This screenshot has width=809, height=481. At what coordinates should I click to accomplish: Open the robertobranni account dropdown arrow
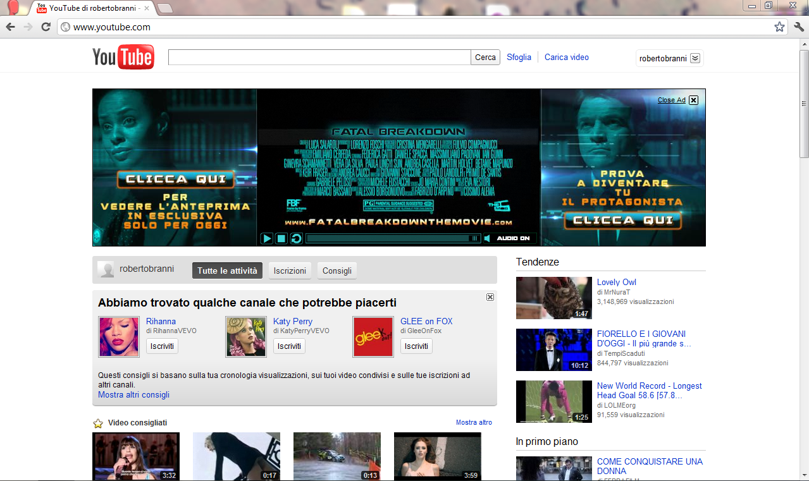coord(695,58)
